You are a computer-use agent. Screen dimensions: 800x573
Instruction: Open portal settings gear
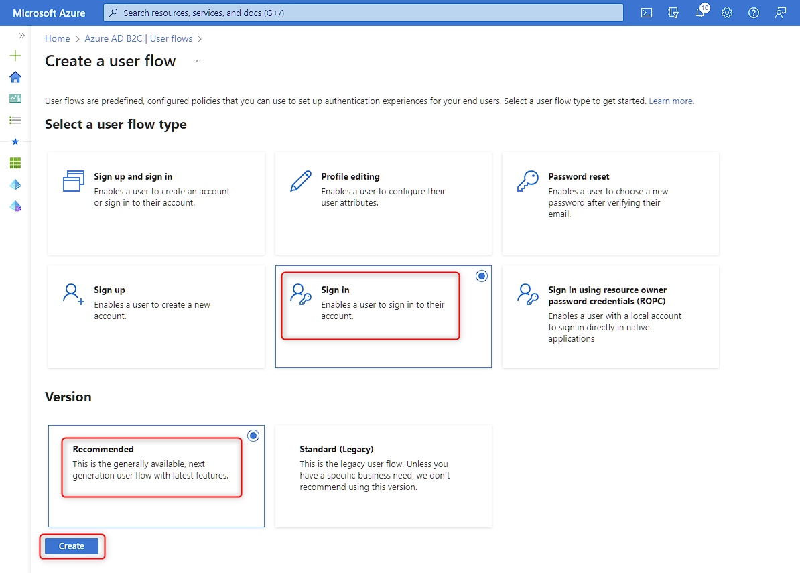[727, 13]
